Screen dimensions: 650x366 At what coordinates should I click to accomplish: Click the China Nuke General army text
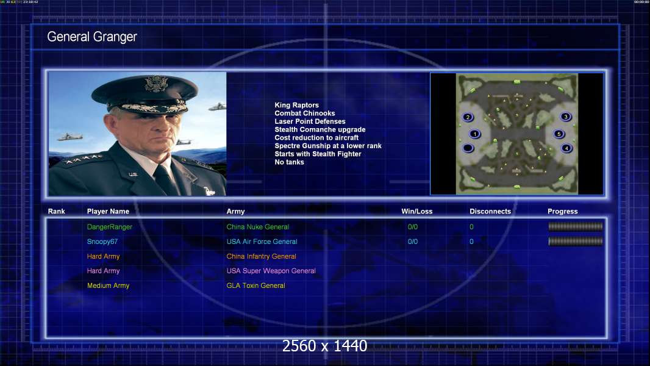click(257, 227)
